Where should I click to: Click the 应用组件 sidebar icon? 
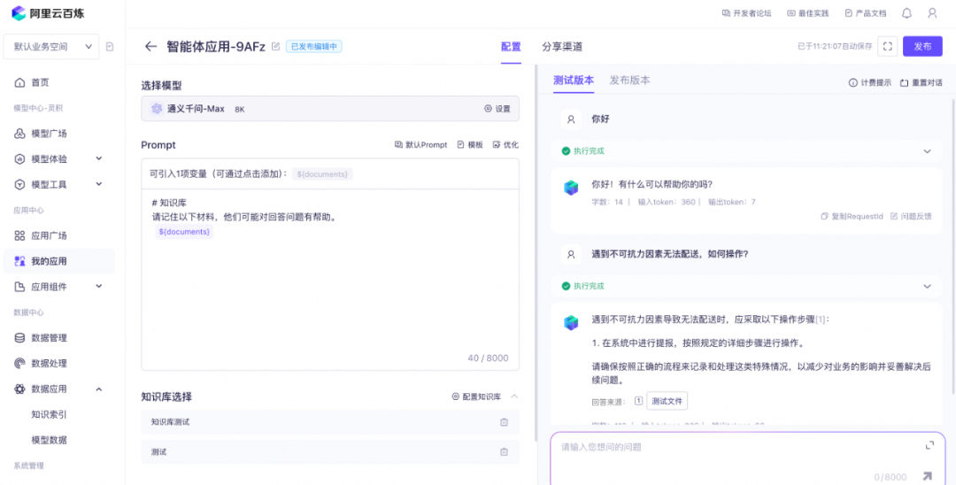(x=19, y=287)
